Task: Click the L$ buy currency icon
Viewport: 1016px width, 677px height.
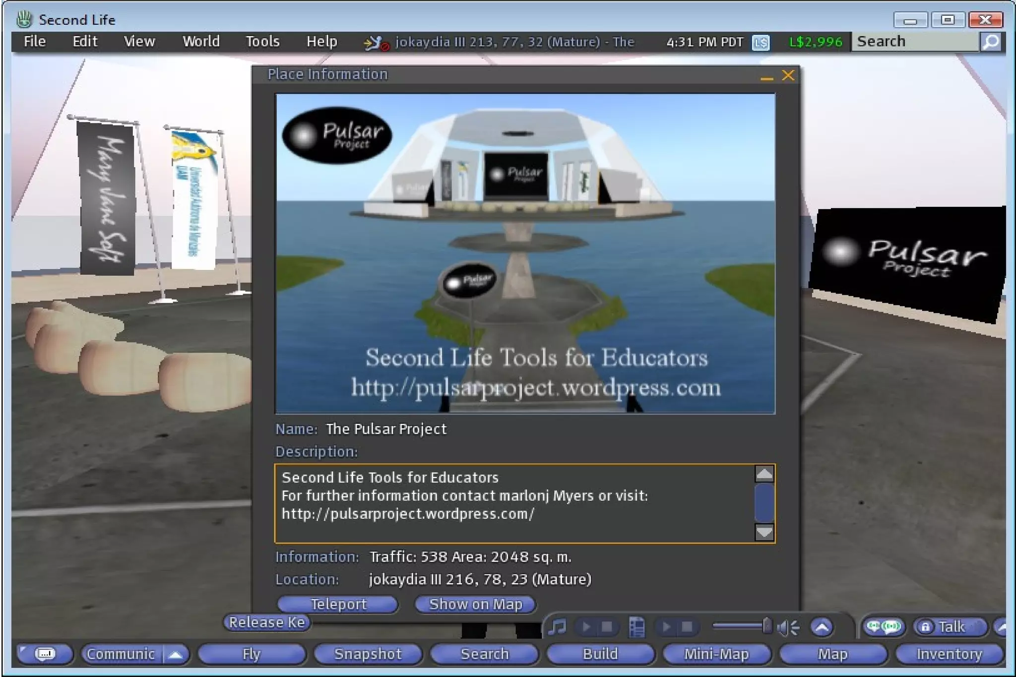Action: pyautogui.click(x=760, y=43)
